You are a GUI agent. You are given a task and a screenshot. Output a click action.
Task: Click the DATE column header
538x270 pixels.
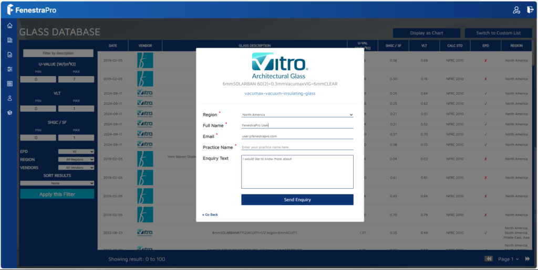coord(113,46)
